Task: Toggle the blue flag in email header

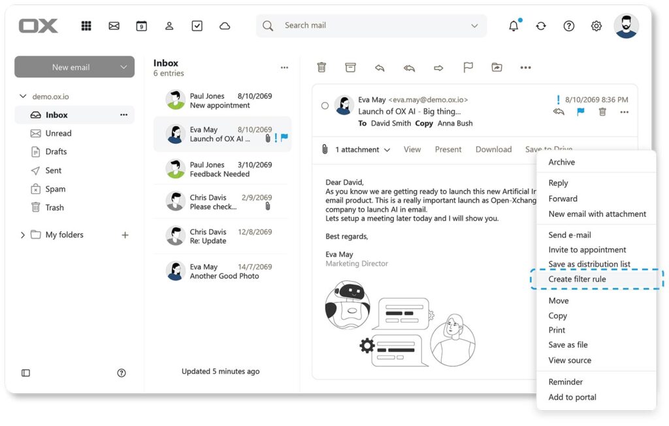Action: point(580,112)
